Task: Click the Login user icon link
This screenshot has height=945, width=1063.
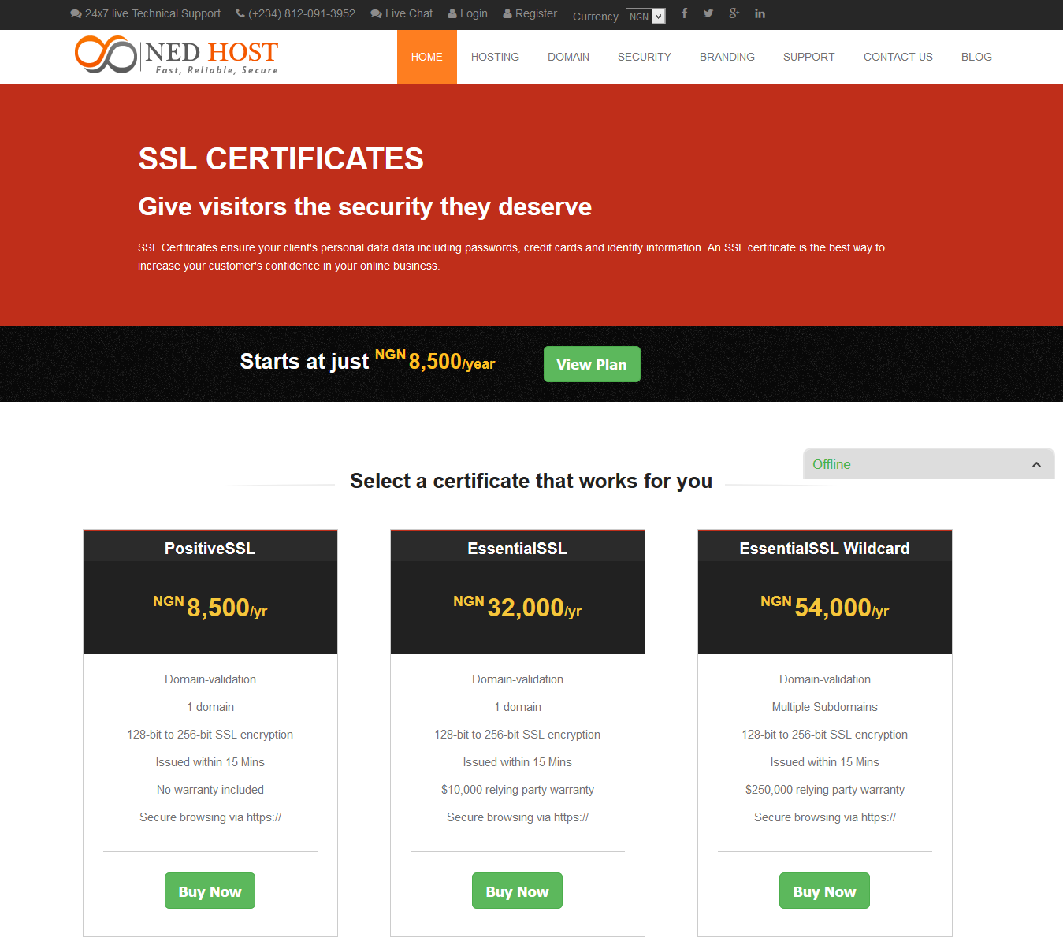Action: (x=467, y=13)
